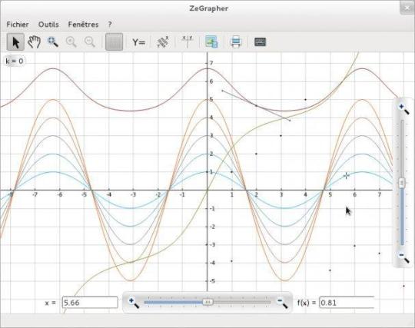
Task: Click the zoom in toolbar icon
Action: [71, 42]
